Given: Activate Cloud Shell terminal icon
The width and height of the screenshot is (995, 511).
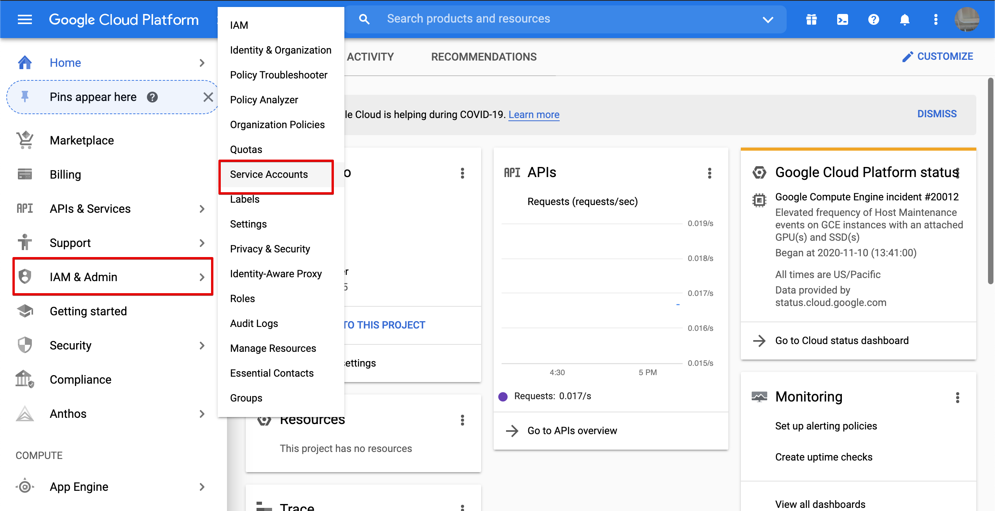Looking at the screenshot, I should pos(842,19).
